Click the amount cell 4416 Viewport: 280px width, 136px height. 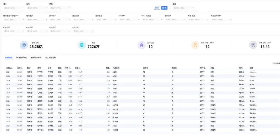pos(80,130)
